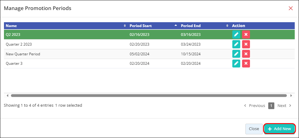Image resolution: width=299 pixels, height=138 pixels.
Task: Edit the Quarter 2 2023 period
Action: click(x=236, y=44)
